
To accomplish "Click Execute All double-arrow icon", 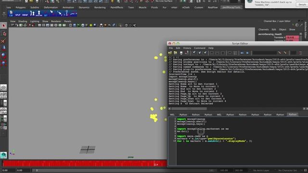I will coord(242,53).
